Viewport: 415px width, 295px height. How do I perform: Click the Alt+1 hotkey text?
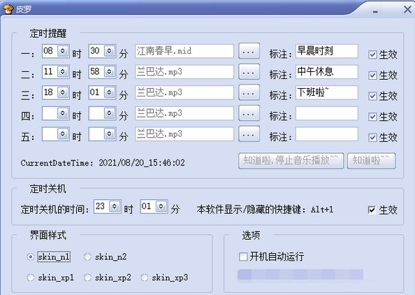pos(322,210)
